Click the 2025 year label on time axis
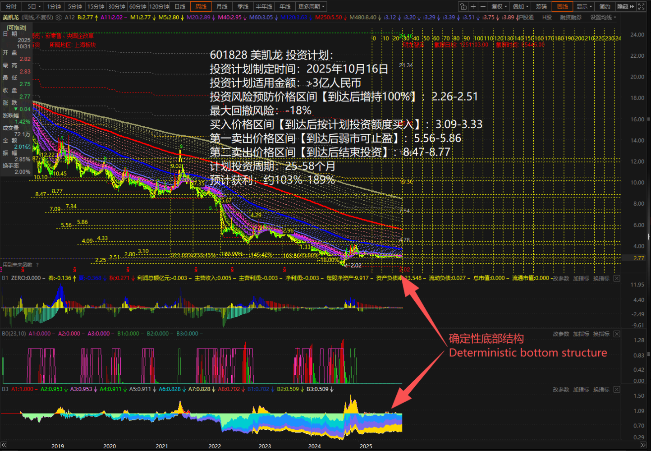The image size is (651, 451). (x=366, y=446)
